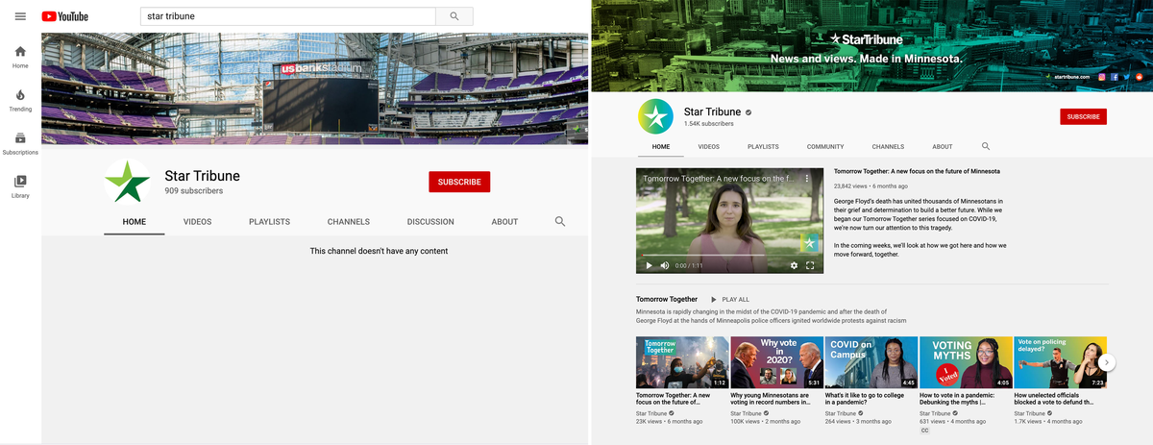Click the YouTube logo

[65, 16]
